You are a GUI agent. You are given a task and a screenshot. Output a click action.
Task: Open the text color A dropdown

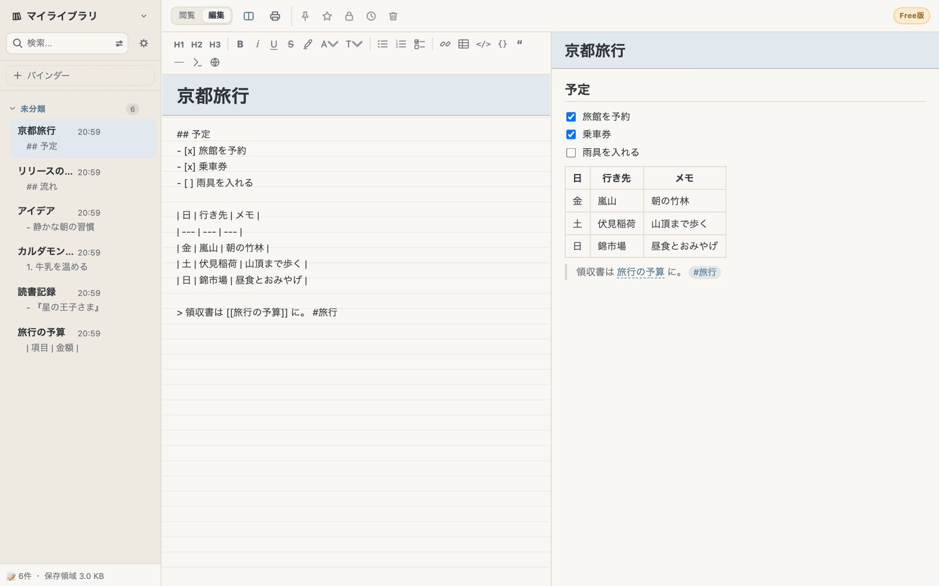(329, 44)
